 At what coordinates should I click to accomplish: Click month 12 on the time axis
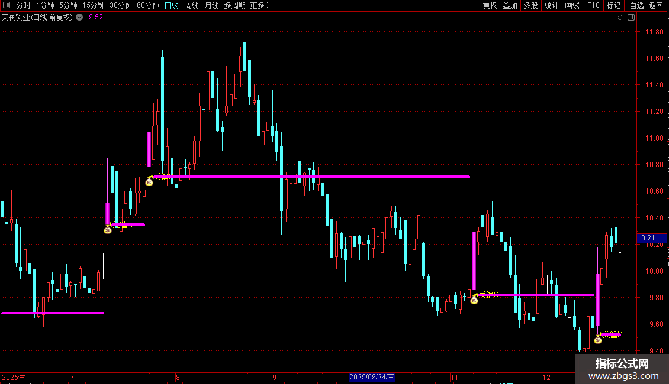click(546, 377)
